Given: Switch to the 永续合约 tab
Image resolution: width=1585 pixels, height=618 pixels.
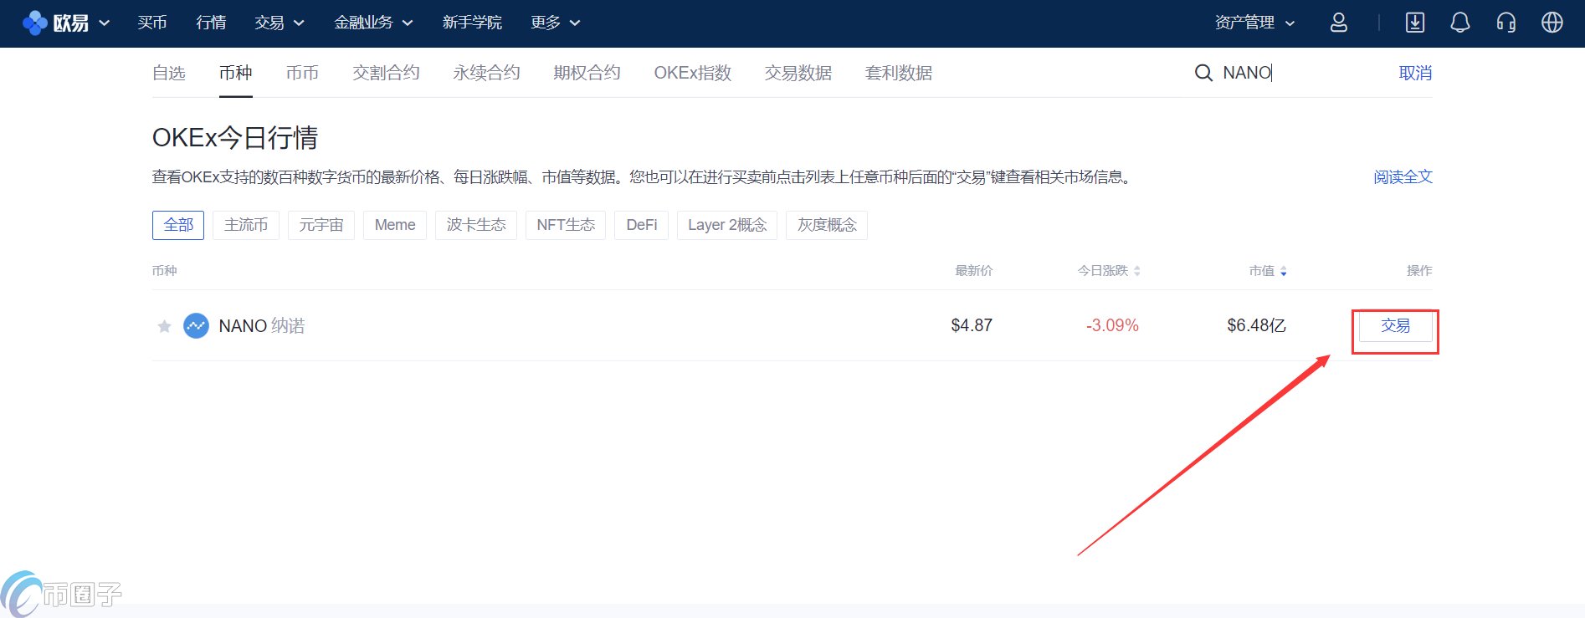Looking at the screenshot, I should tap(487, 73).
